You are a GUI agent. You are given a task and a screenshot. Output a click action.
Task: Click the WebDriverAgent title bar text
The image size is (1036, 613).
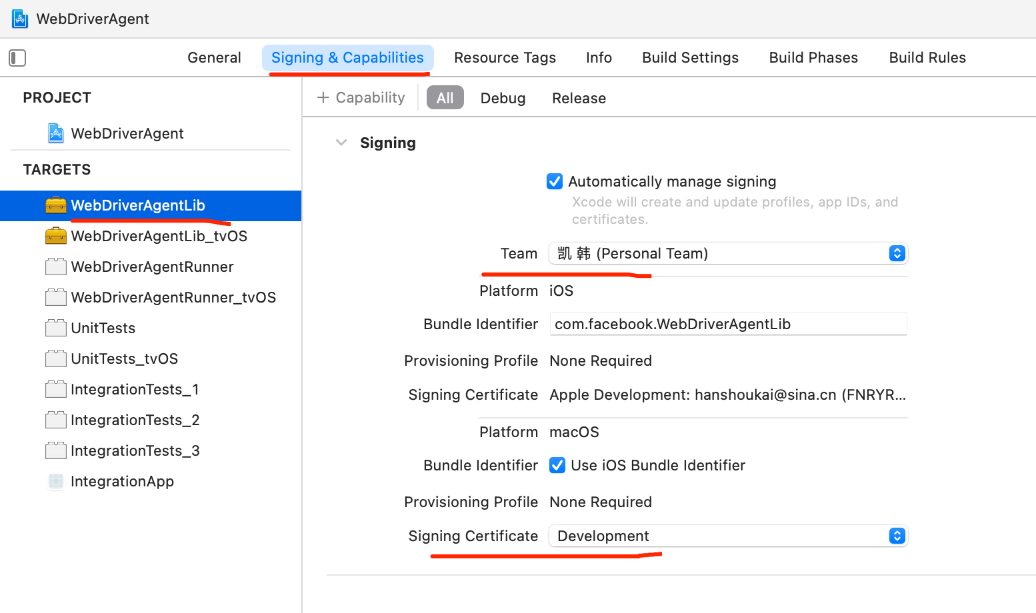tap(93, 19)
